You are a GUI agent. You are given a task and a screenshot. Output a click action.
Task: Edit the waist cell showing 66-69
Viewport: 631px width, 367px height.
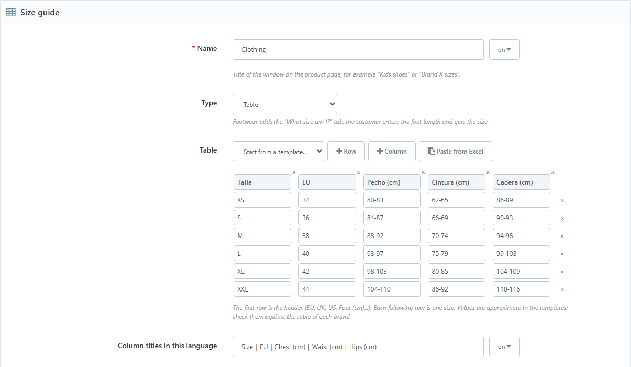click(x=457, y=218)
